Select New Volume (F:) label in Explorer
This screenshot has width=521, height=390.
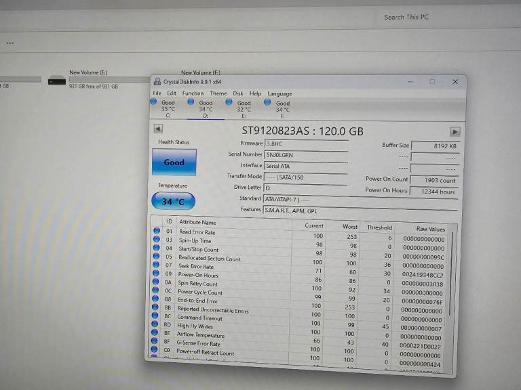point(201,72)
